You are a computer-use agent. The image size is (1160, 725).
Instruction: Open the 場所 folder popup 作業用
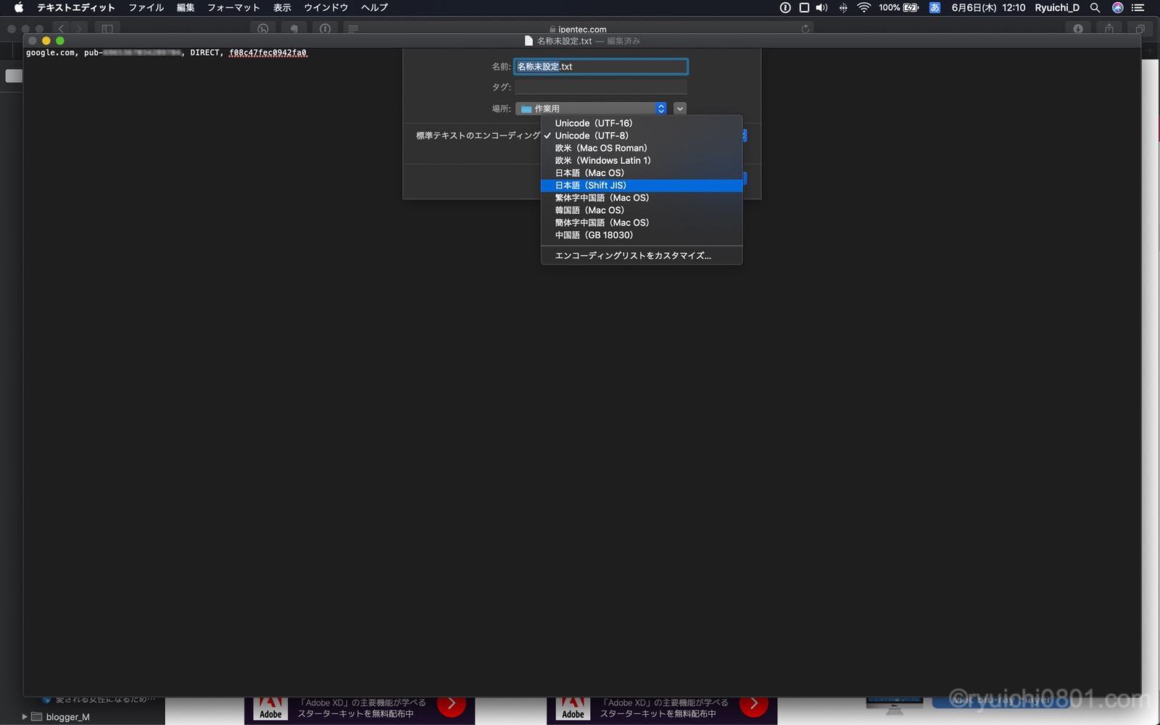click(x=591, y=109)
